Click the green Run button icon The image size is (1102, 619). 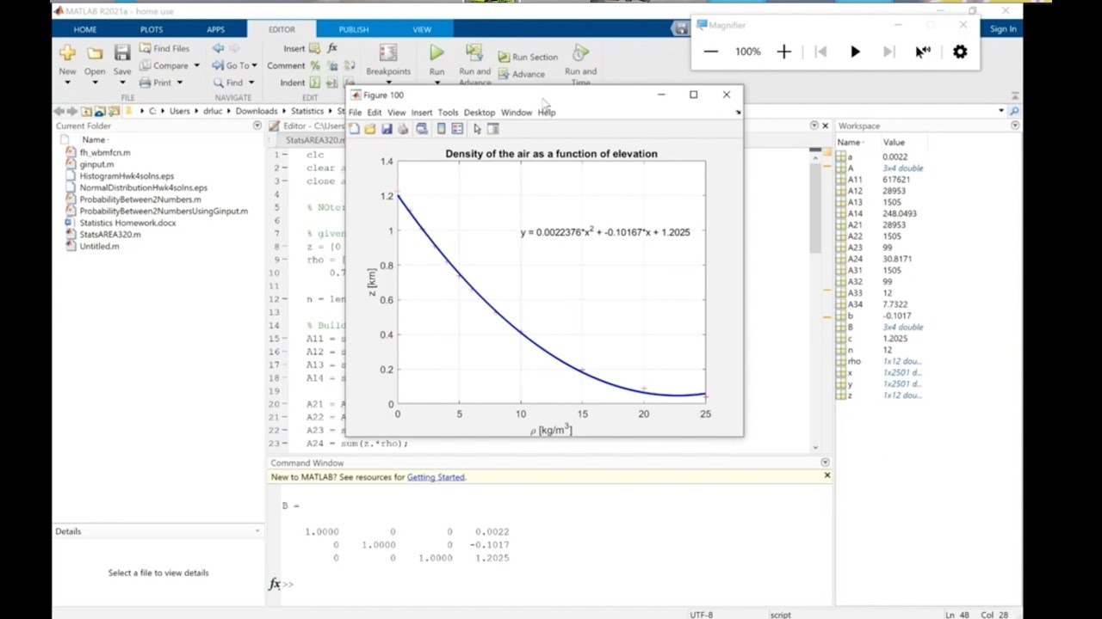(x=436, y=53)
